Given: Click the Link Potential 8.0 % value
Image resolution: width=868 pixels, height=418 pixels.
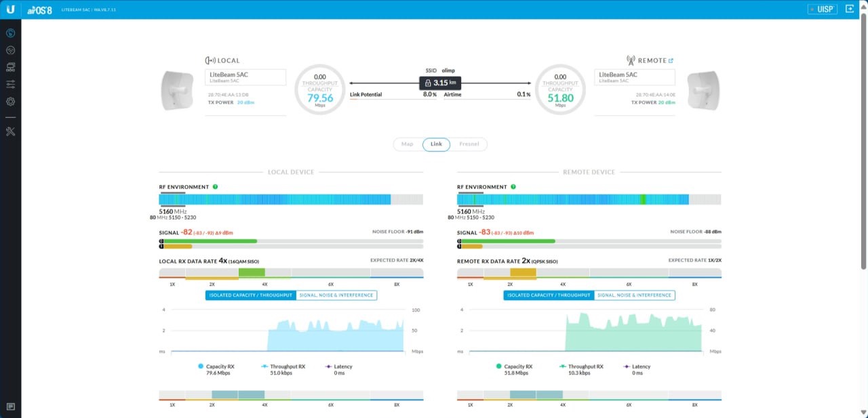Looking at the screenshot, I should (430, 94).
